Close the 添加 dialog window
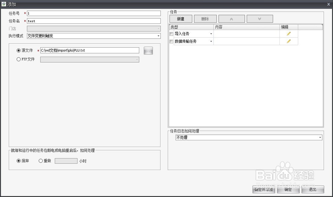 click(x=329, y=4)
